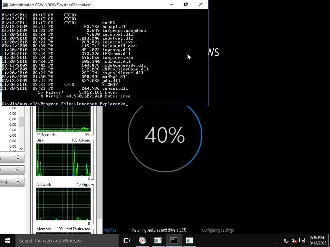
Task: Click 'Installing features and drivers 23%' text
Action: (159, 230)
